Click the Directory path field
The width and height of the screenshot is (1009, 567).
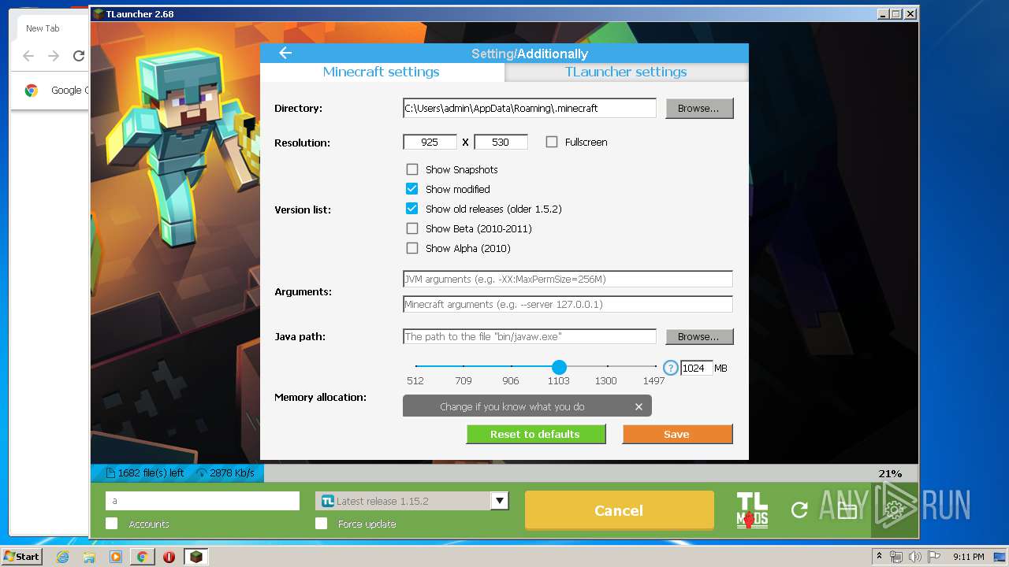[529, 108]
